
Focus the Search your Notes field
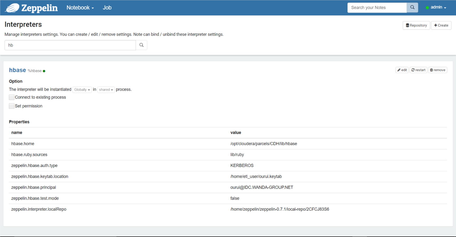pos(377,8)
